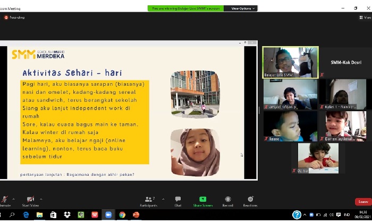This screenshot has height=224, width=372.
Task: Open the Reactions menu
Action: click(x=250, y=201)
